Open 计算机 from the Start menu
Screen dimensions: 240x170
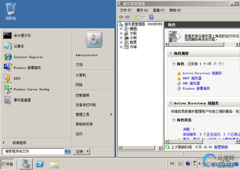[81, 75]
